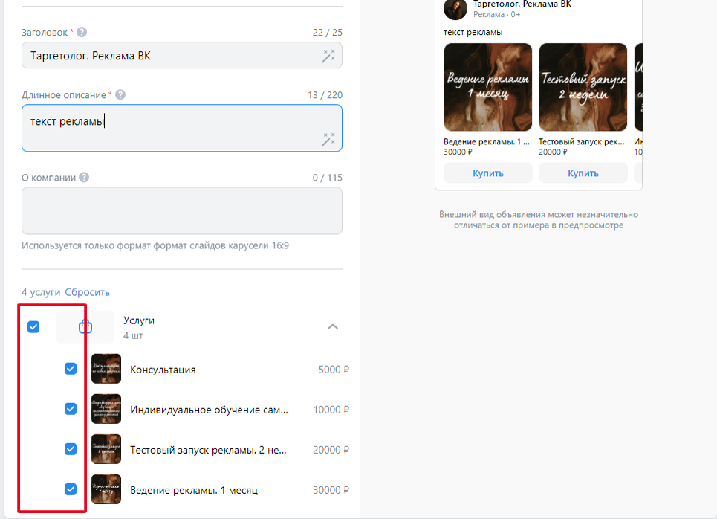Screen dimensions: 717x519
Task: Click the текст рекламы preview text
Action: pos(473,32)
